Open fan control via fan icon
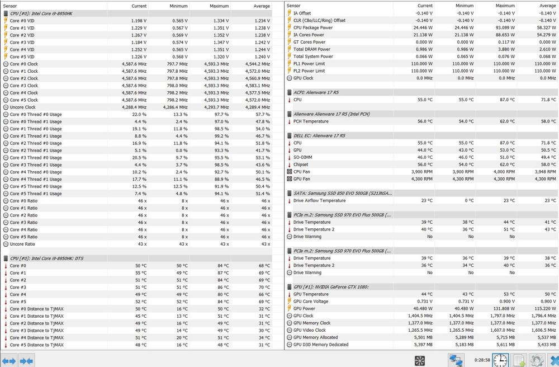Viewport: 559px width, 367px height. pyautogui.click(x=419, y=361)
